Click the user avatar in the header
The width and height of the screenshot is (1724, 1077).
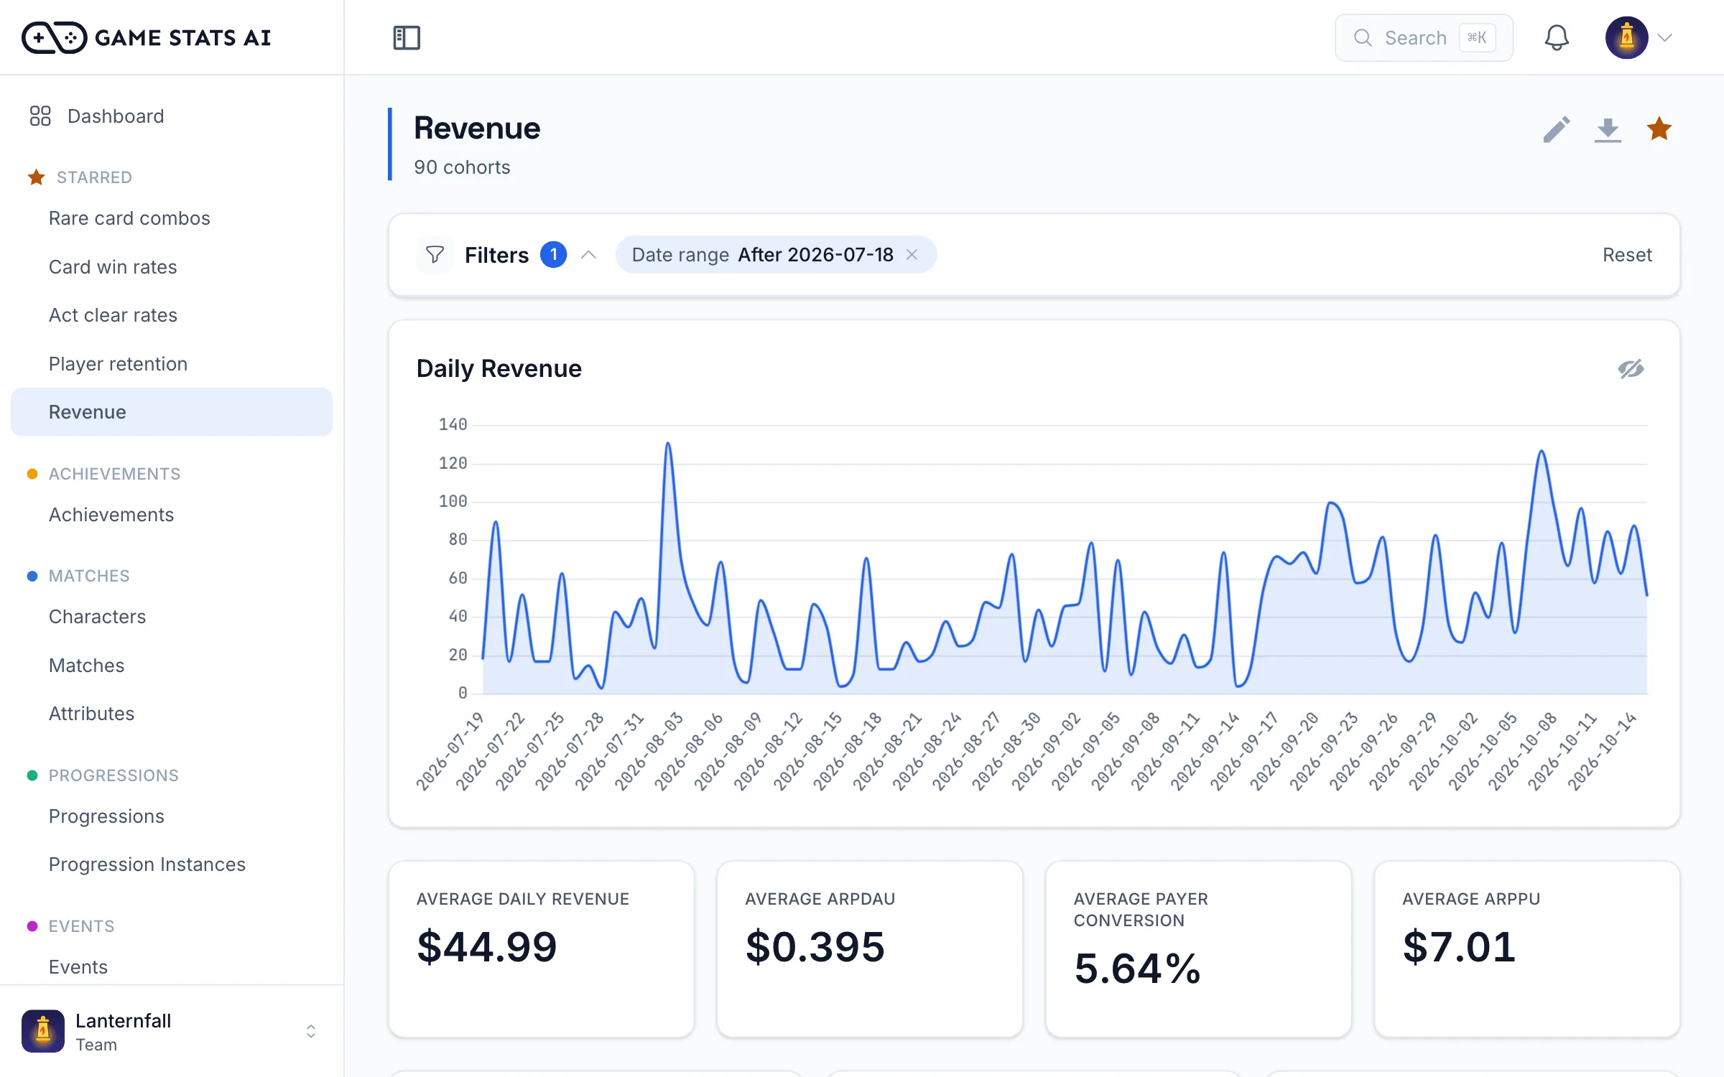coord(1627,37)
